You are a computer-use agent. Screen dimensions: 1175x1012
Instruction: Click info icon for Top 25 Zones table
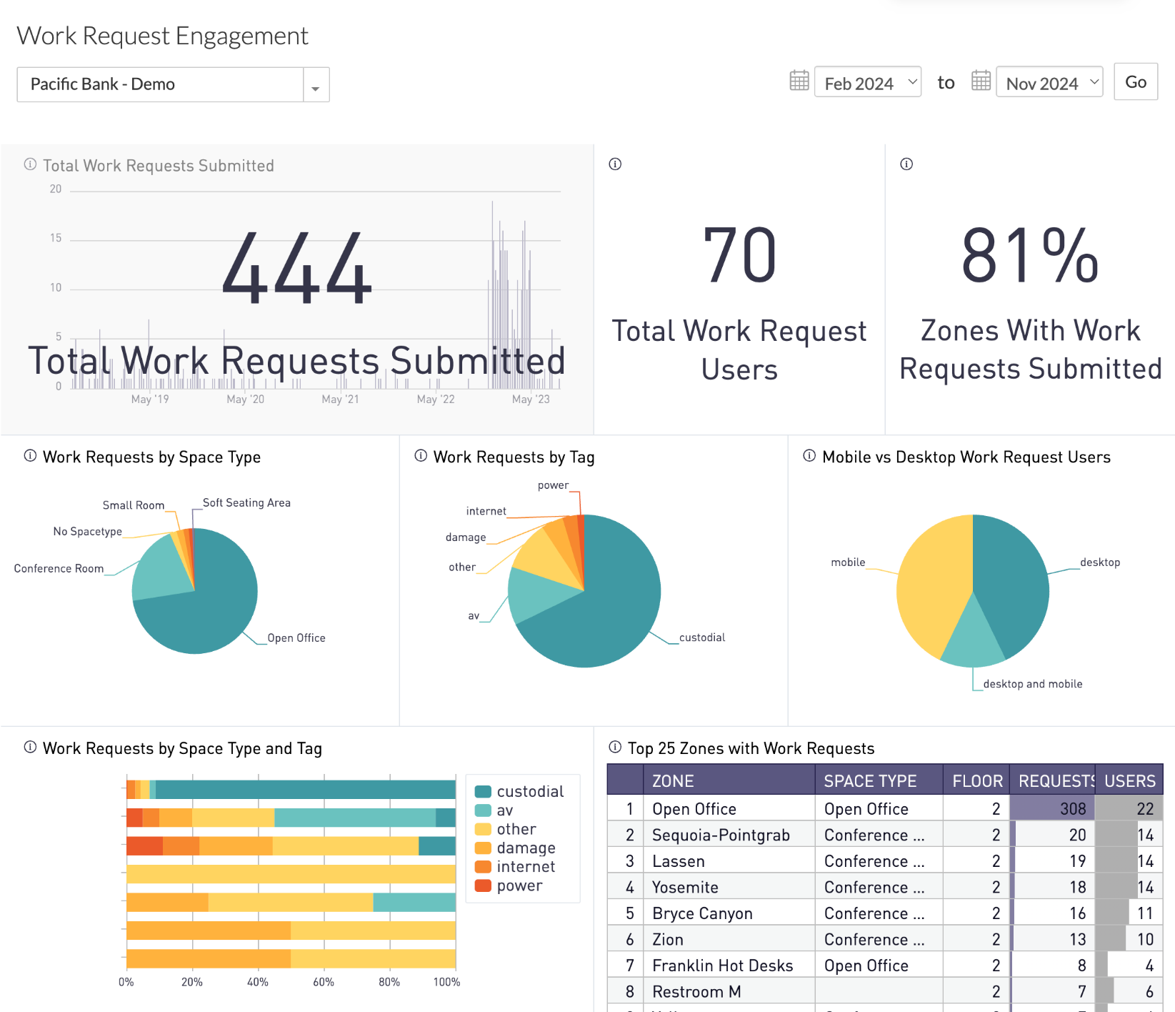(615, 748)
